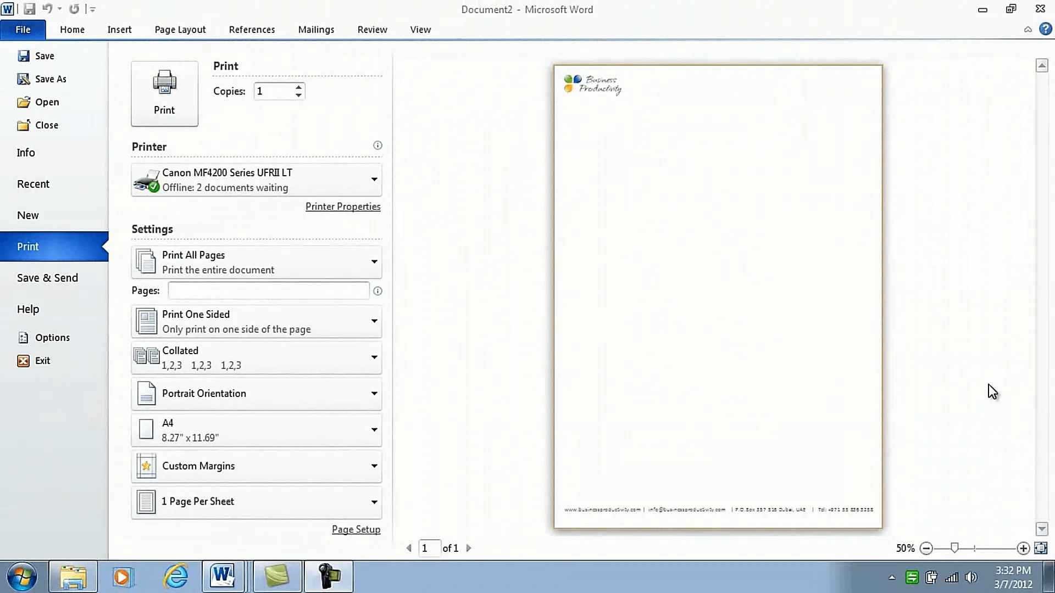Screen dimensions: 1055x593
Task: Open the Page Setup link
Action: click(356, 529)
